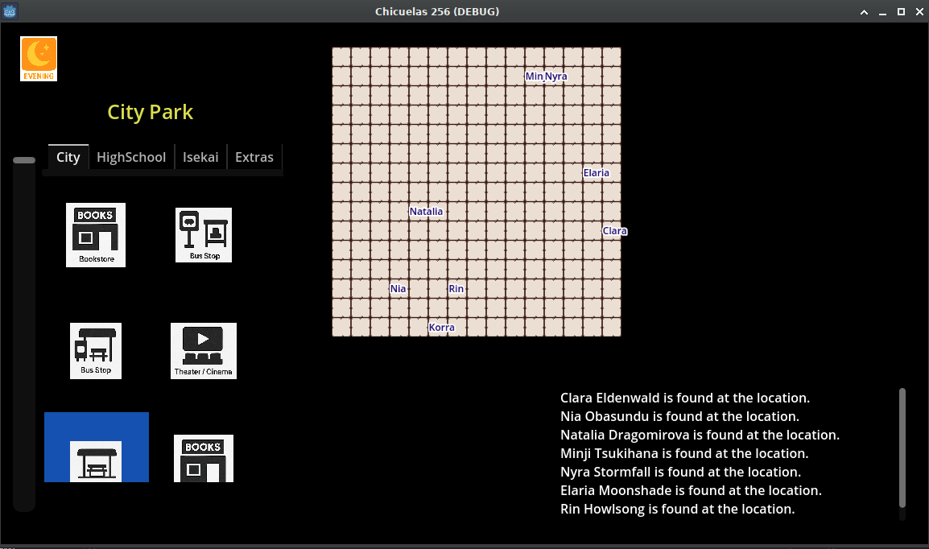Image resolution: width=929 pixels, height=549 pixels.
Task: Select the Bus Stop sign-and-shelter icon
Action: click(x=203, y=235)
